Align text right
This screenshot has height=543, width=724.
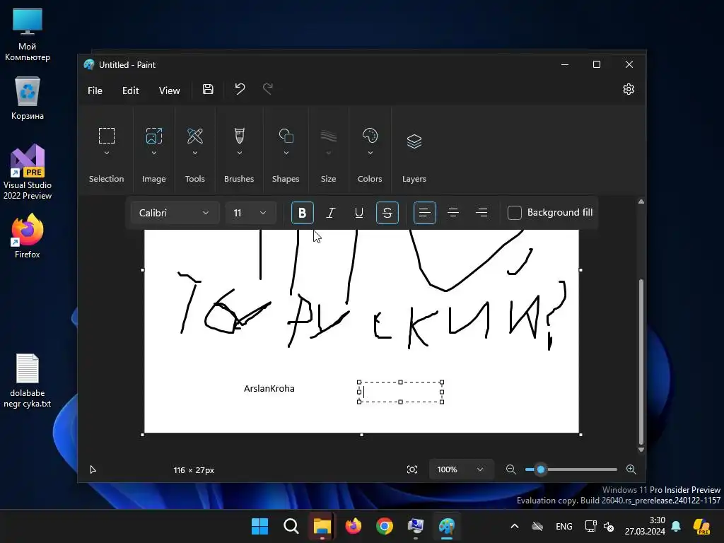click(x=481, y=213)
